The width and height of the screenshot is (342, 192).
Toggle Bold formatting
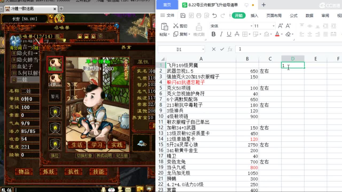point(213,34)
